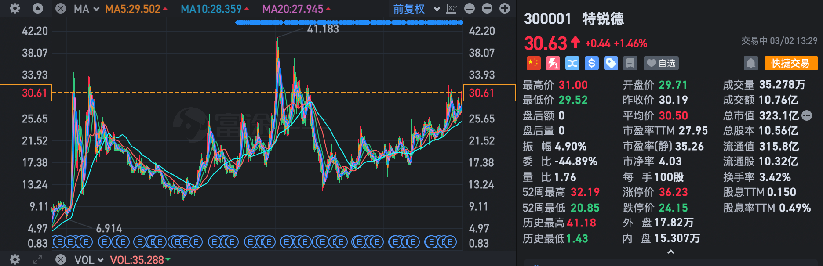Open MA indicator settings gear

[15, 9]
